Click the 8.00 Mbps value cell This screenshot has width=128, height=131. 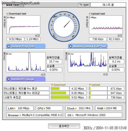pyautogui.click(x=78, y=93)
